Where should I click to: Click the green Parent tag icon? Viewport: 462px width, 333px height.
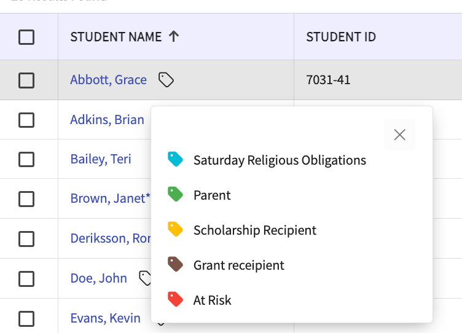point(176,195)
